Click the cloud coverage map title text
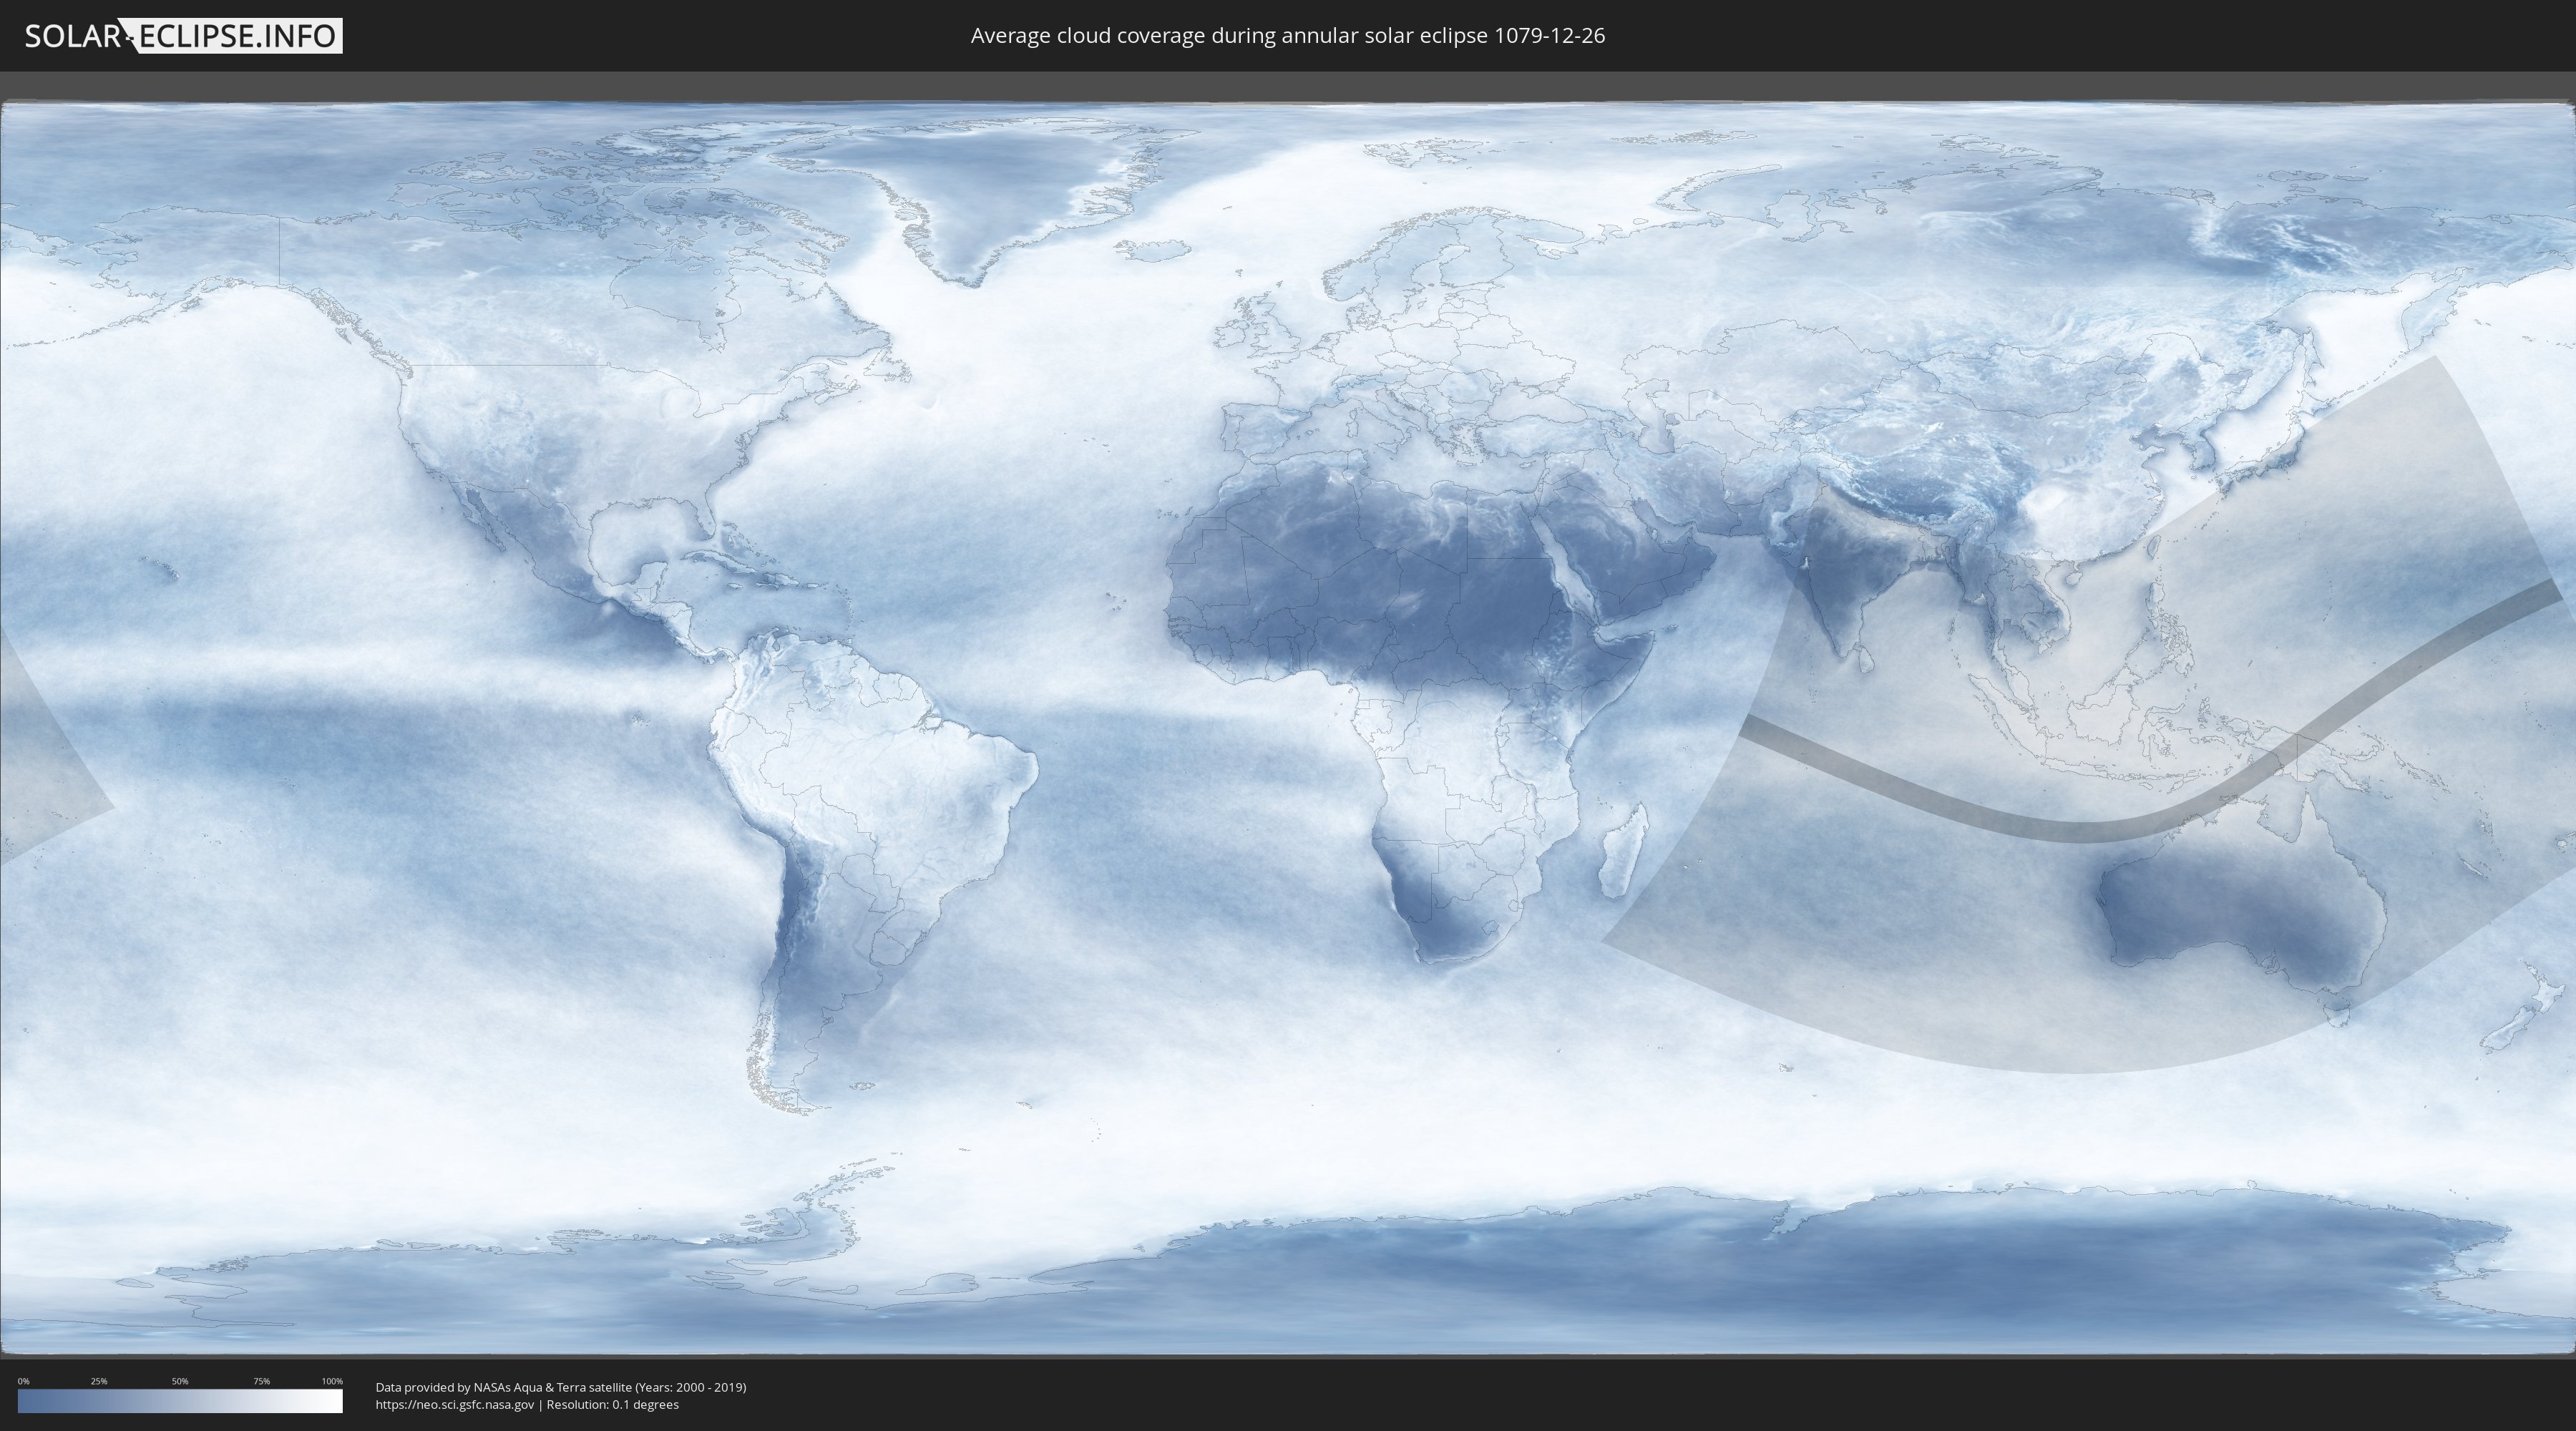The width and height of the screenshot is (2576, 1431). 1287,36
